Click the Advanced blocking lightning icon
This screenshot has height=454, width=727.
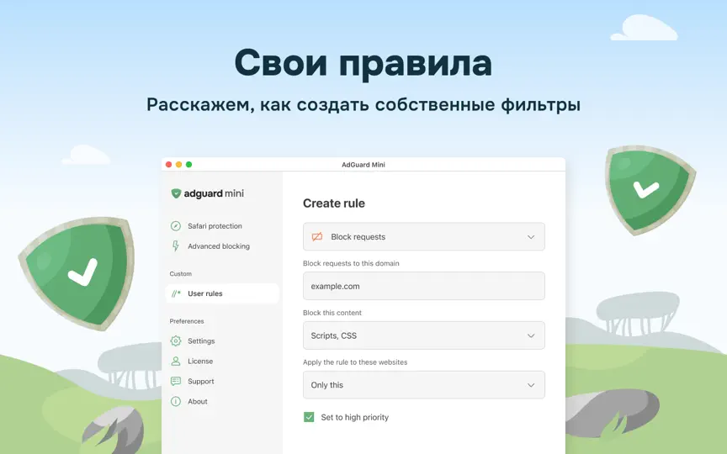click(x=175, y=246)
